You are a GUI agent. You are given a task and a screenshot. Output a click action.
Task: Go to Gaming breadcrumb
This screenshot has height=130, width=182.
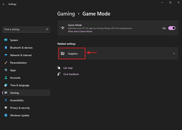(66, 14)
